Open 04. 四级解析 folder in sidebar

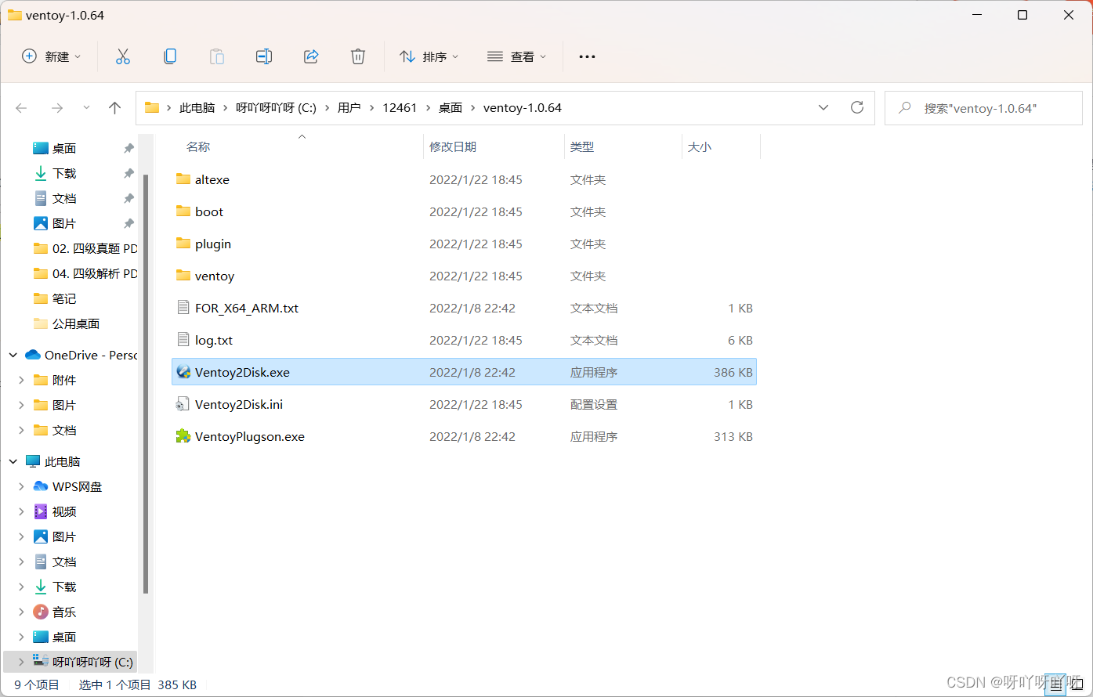(x=85, y=273)
